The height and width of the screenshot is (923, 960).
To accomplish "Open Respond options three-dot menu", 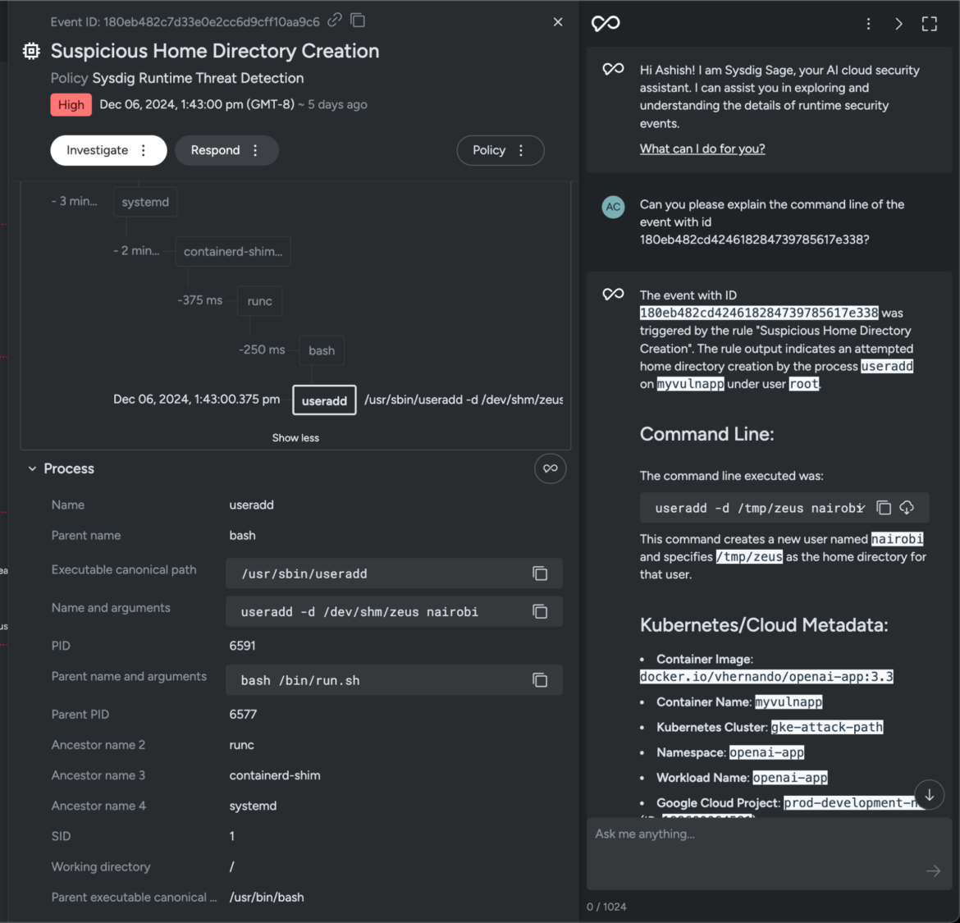I will coord(255,150).
